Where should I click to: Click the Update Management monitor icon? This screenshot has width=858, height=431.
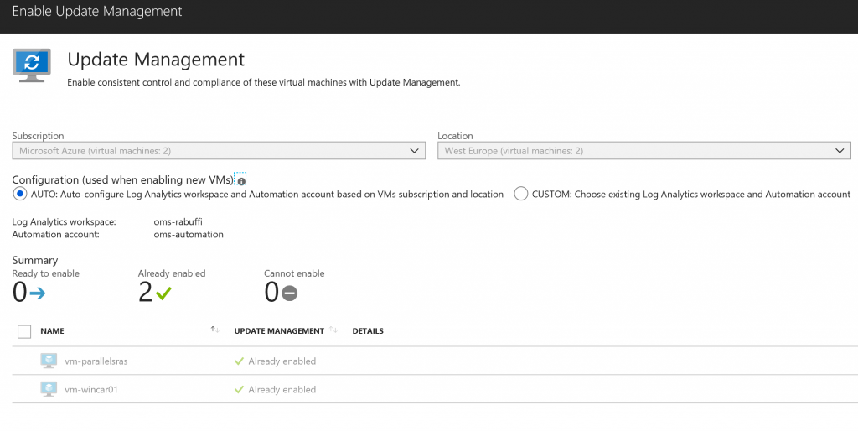(32, 65)
